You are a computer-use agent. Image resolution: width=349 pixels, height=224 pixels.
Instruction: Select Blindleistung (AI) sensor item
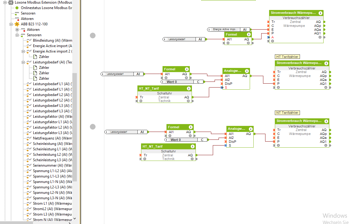(52, 40)
